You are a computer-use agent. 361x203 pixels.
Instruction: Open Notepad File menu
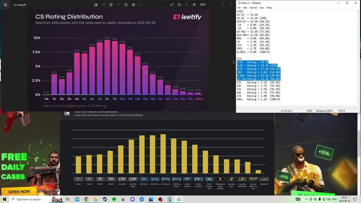239,8
